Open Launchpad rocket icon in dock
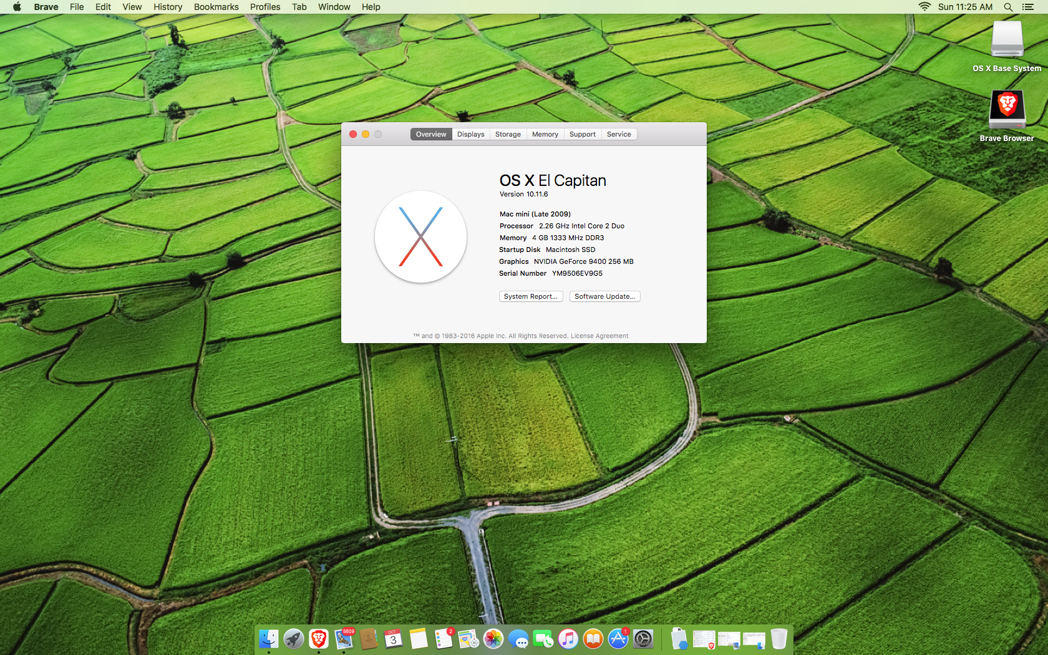1048x655 pixels. pos(294,639)
